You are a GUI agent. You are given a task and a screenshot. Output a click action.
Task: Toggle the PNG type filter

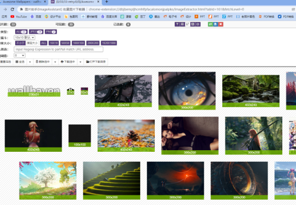pyautogui.click(x=51, y=32)
